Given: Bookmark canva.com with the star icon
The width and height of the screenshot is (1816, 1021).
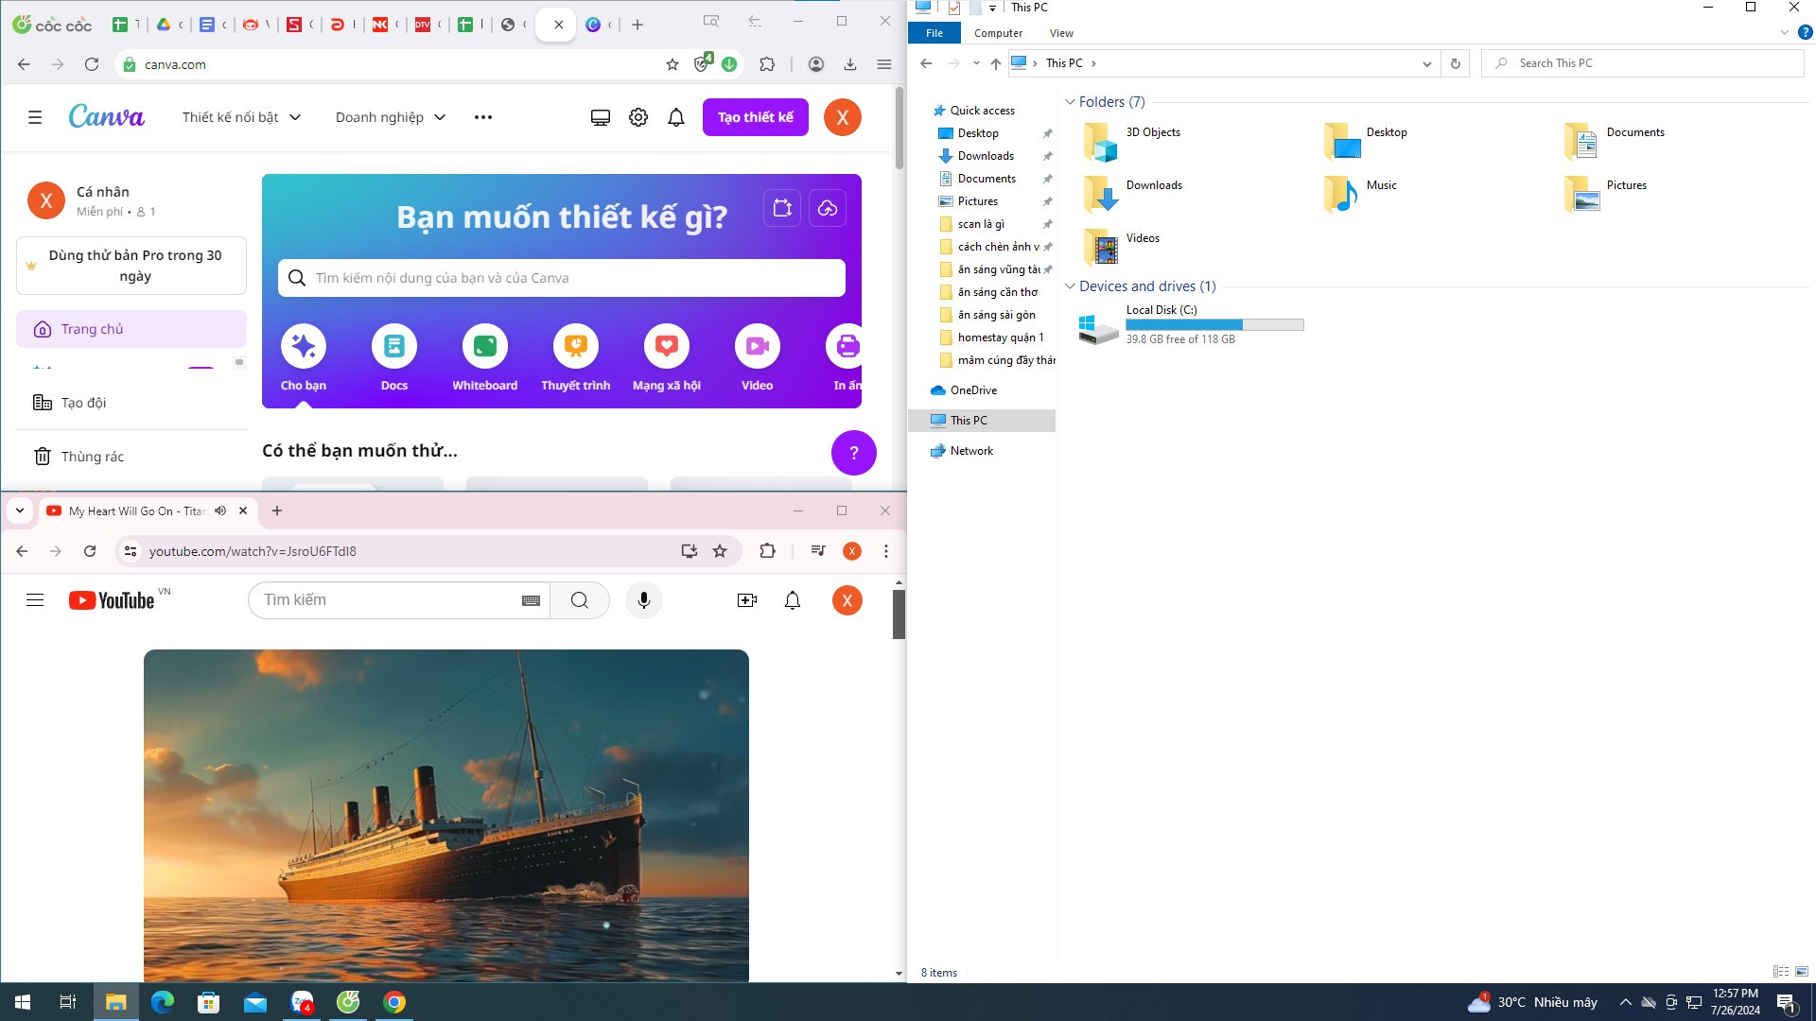Looking at the screenshot, I should [672, 64].
